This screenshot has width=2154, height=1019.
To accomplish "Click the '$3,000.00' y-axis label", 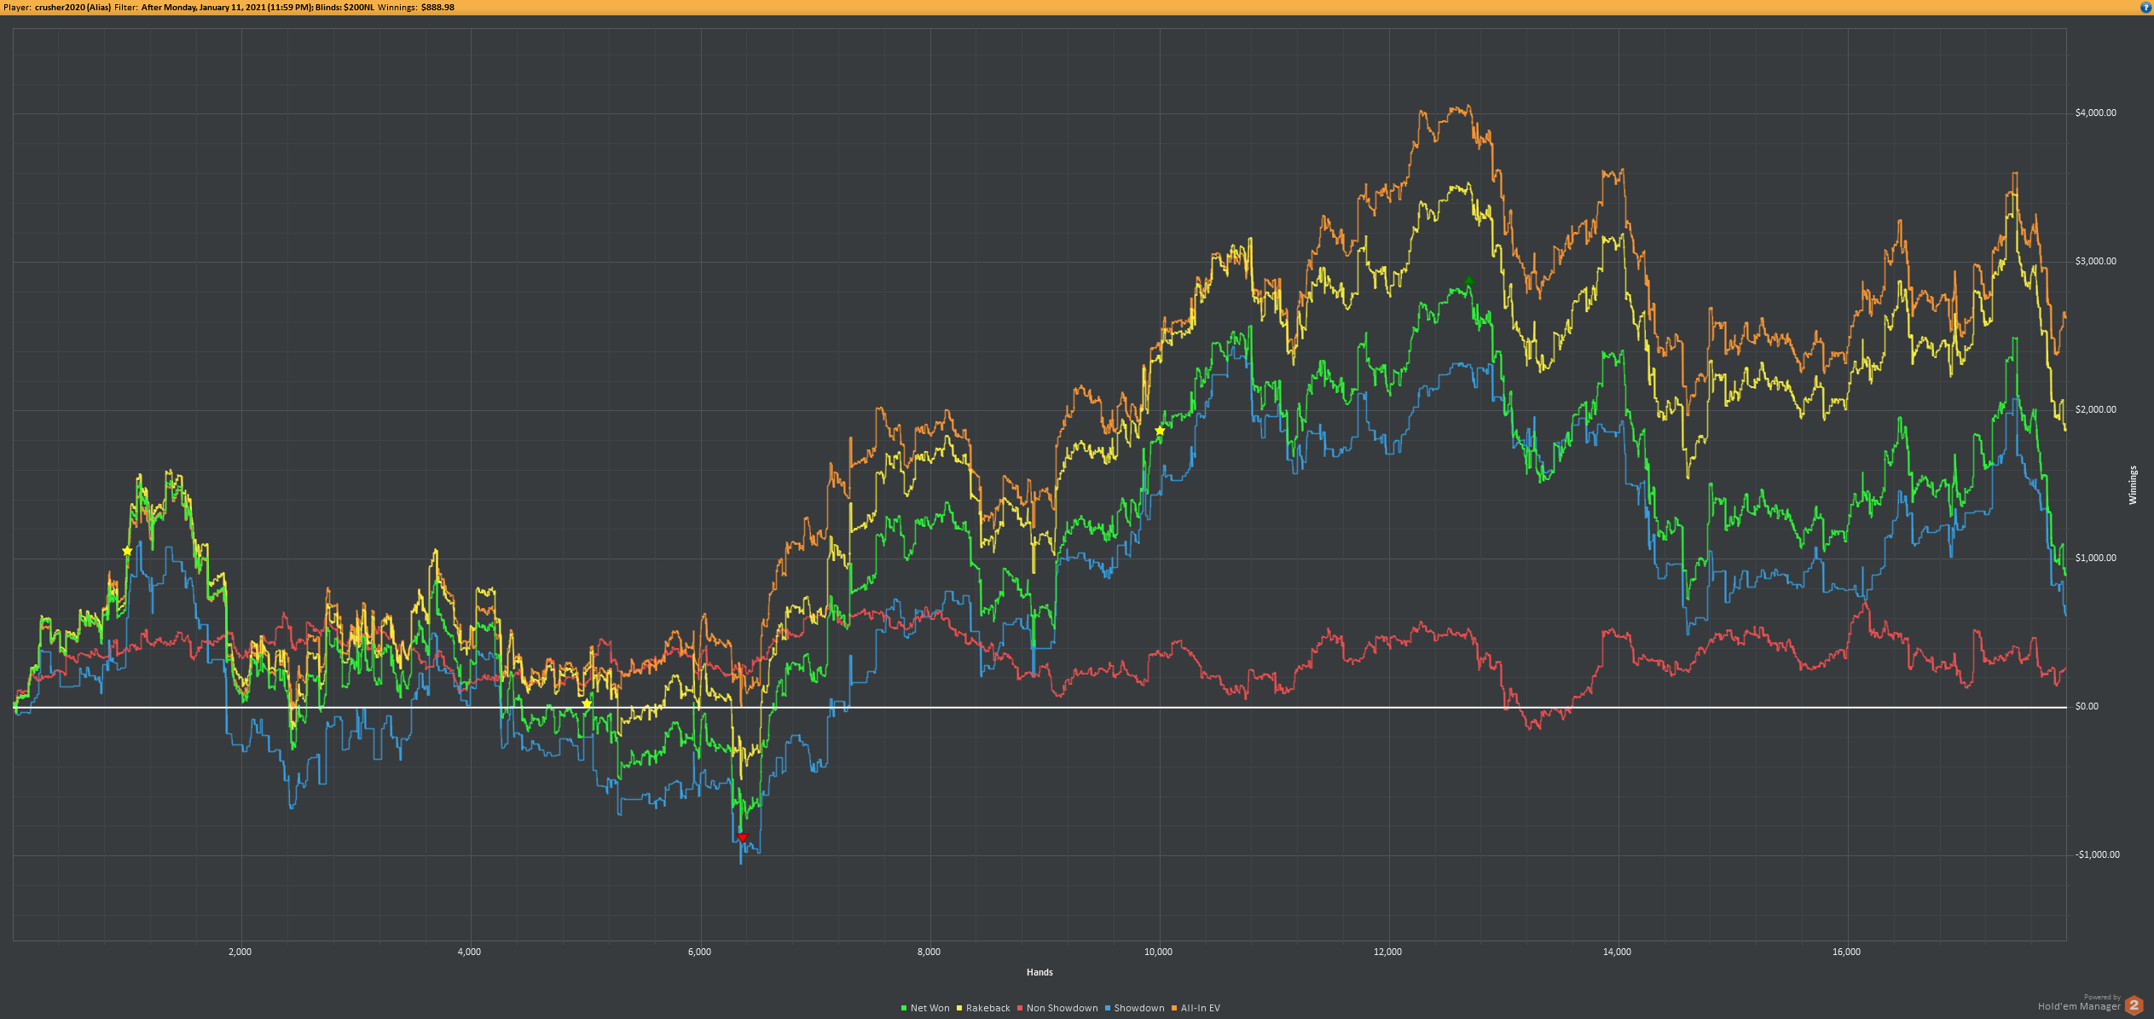I will [2095, 261].
